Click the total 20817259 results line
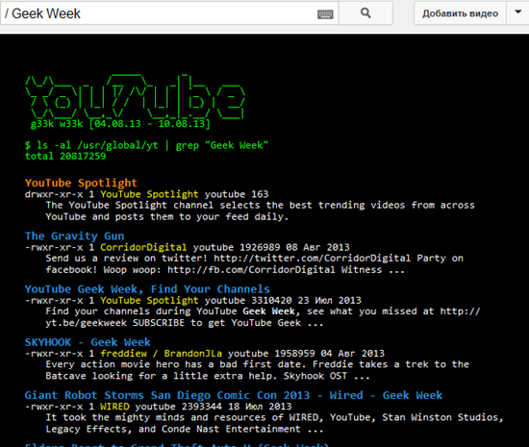529x447 pixels. click(65, 156)
